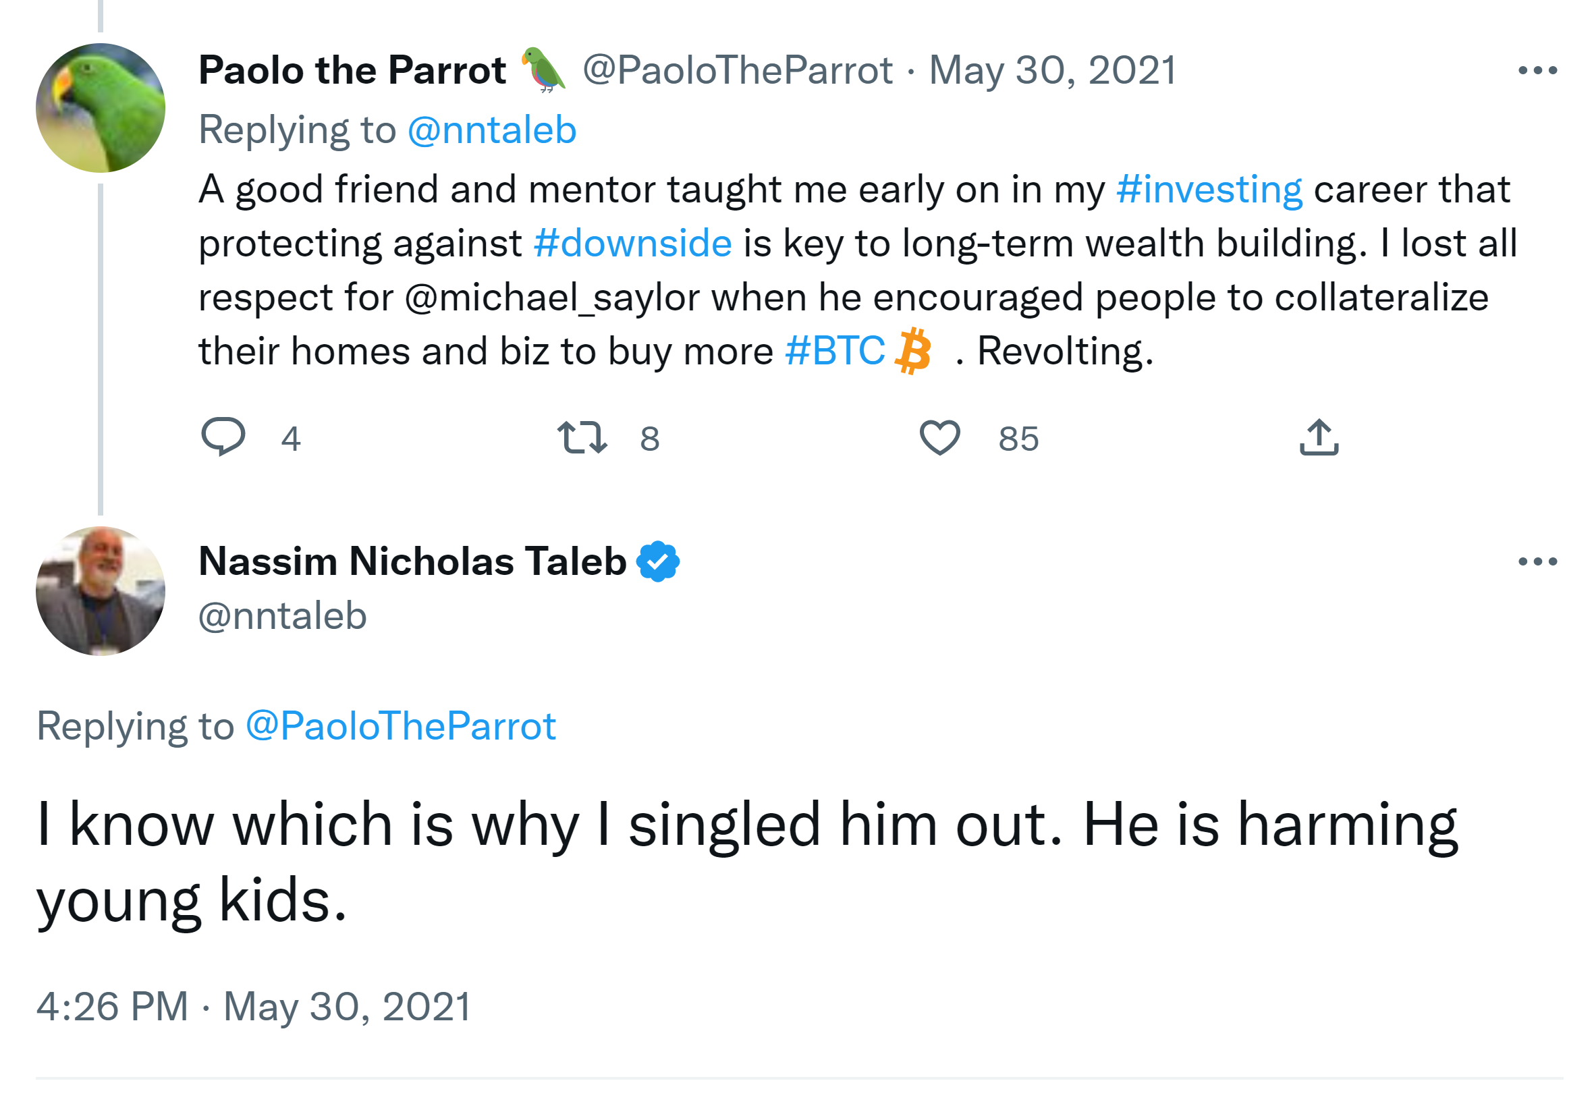Retweet Paolo the Parrot's tweet
This screenshot has height=1106, width=1592.
[582, 437]
